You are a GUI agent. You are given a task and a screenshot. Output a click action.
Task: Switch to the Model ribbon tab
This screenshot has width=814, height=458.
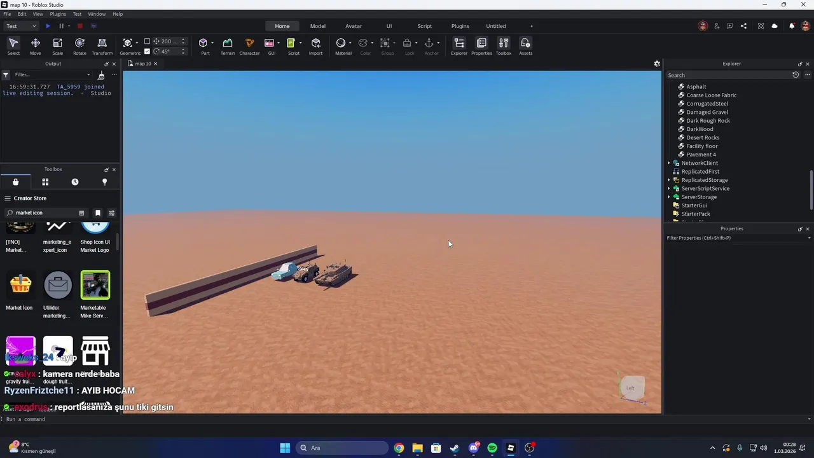pos(318,26)
